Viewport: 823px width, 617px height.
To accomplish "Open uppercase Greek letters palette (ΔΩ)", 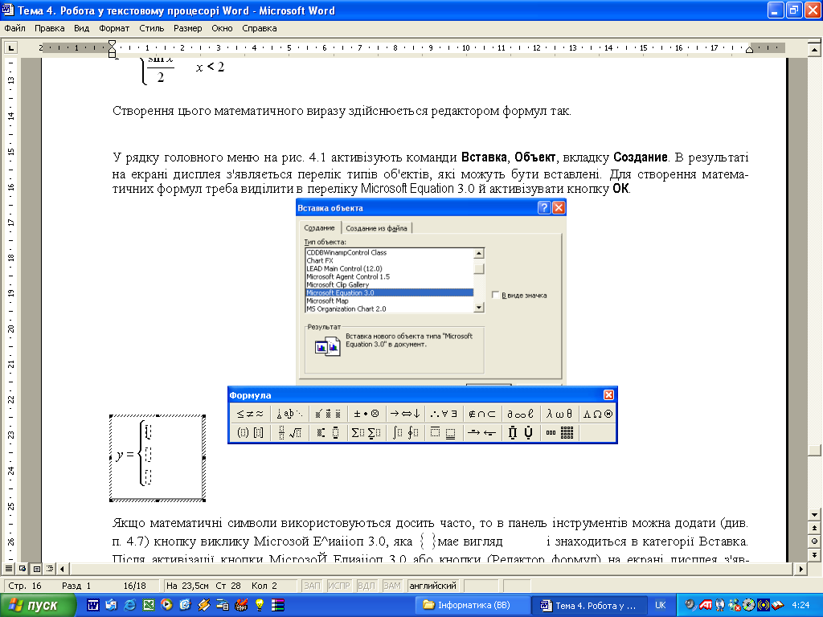I will [x=597, y=414].
